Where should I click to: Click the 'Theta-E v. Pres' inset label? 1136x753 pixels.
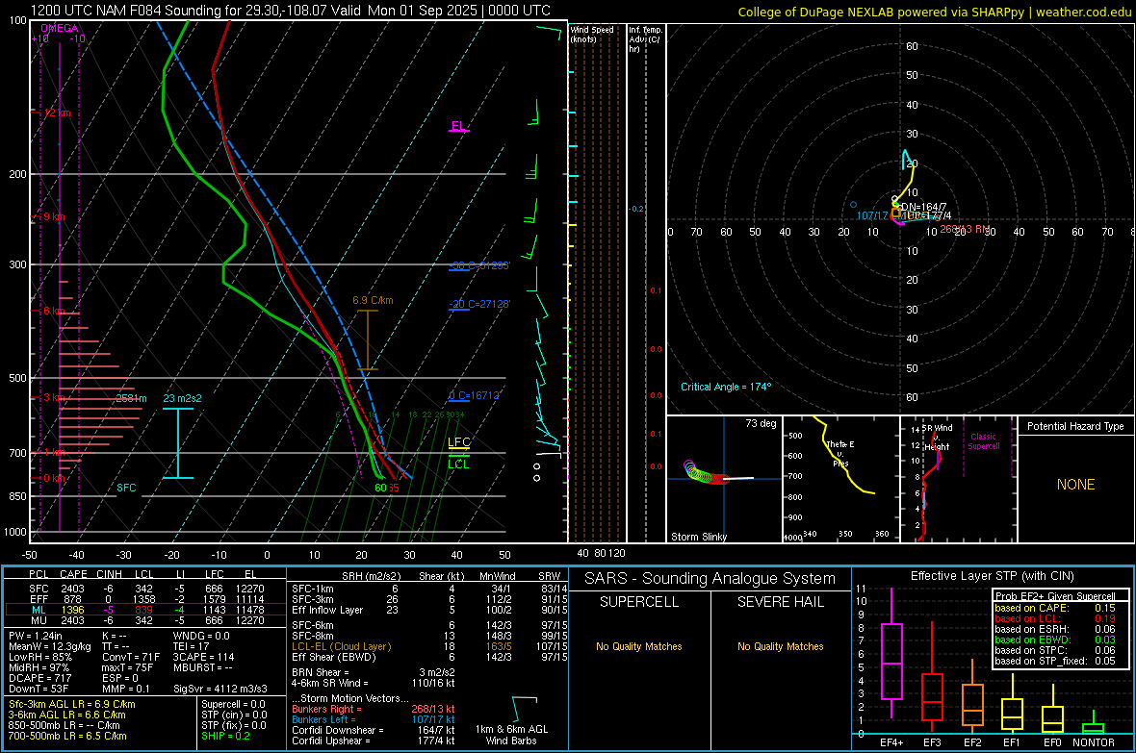840,453
